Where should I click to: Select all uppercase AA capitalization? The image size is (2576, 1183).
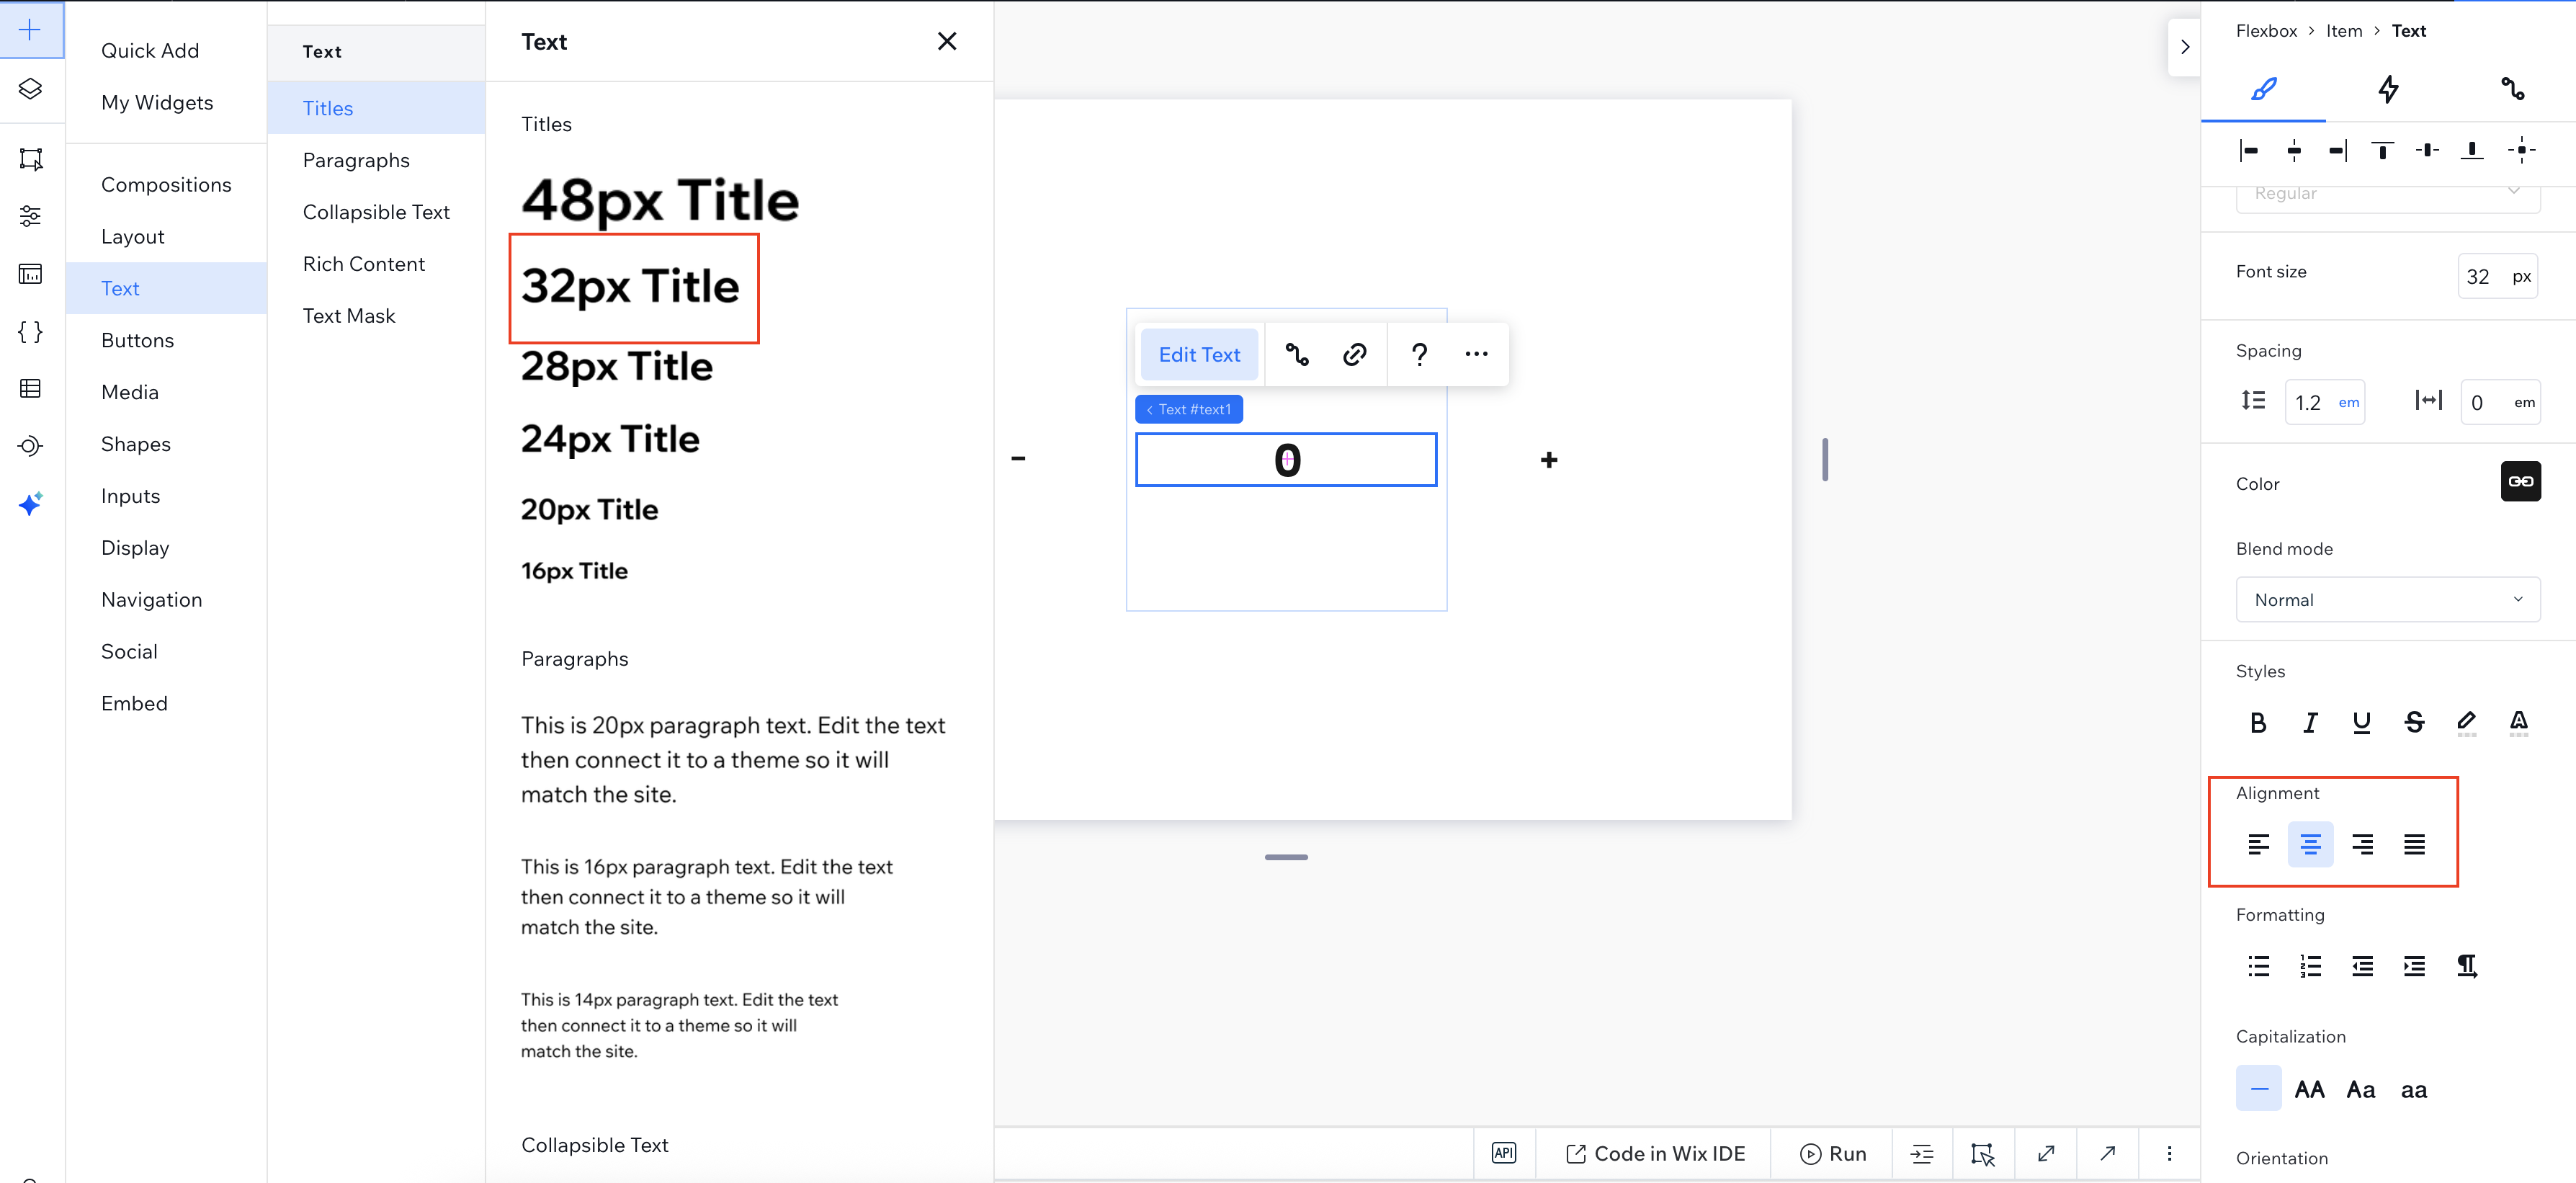point(2309,1089)
